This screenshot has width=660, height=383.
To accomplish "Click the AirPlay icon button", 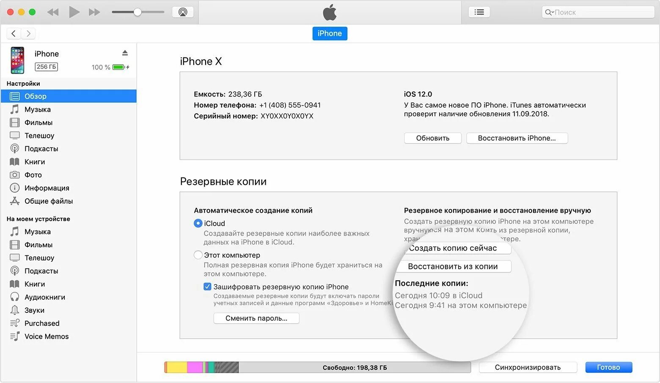I will [x=183, y=12].
